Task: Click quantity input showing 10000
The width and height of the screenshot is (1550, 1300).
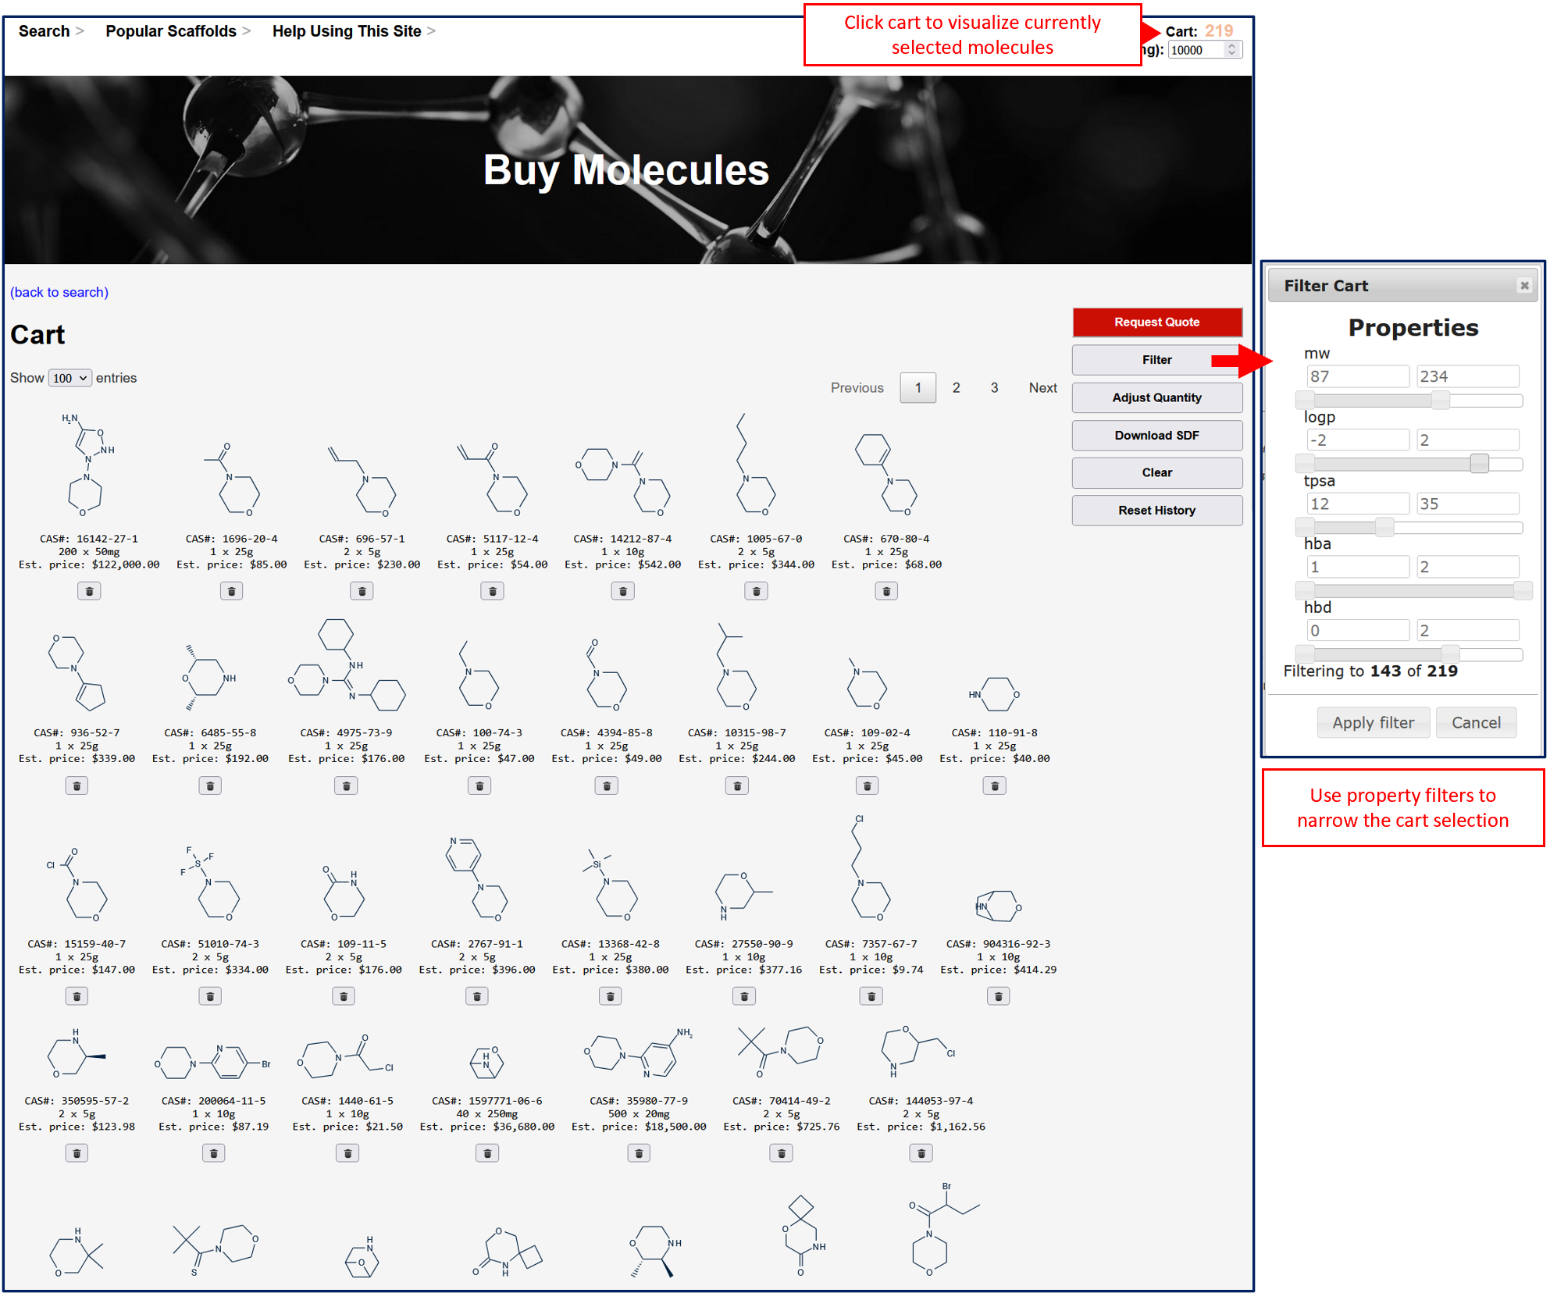Action: (x=1204, y=50)
